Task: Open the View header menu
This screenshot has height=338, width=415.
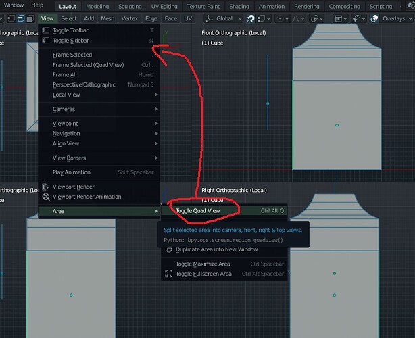Action: click(47, 18)
